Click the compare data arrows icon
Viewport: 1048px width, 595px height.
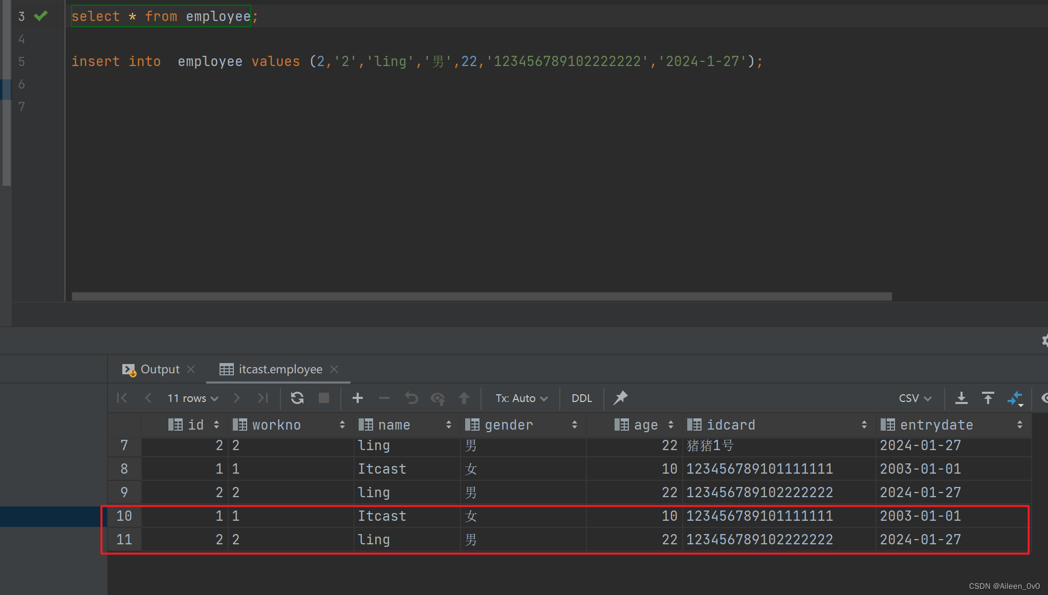pyautogui.click(x=1015, y=398)
